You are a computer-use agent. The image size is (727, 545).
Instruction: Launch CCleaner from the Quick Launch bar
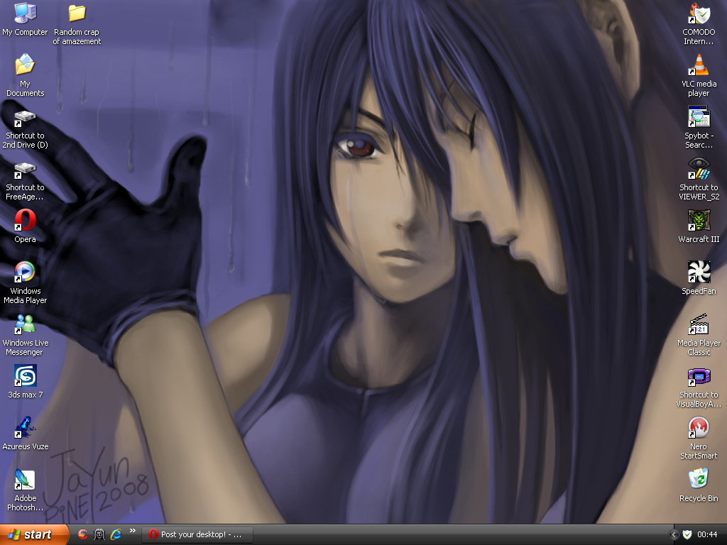[82, 534]
